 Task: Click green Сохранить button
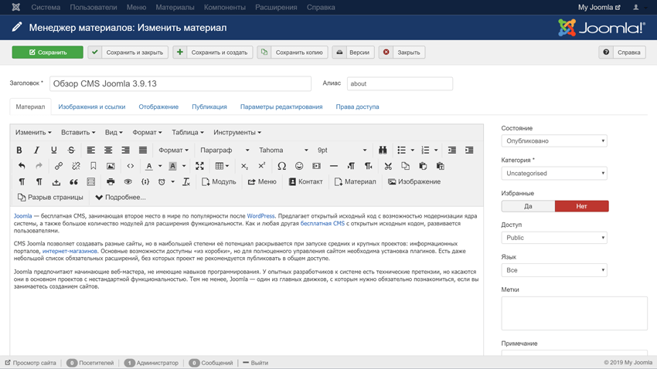pos(48,52)
